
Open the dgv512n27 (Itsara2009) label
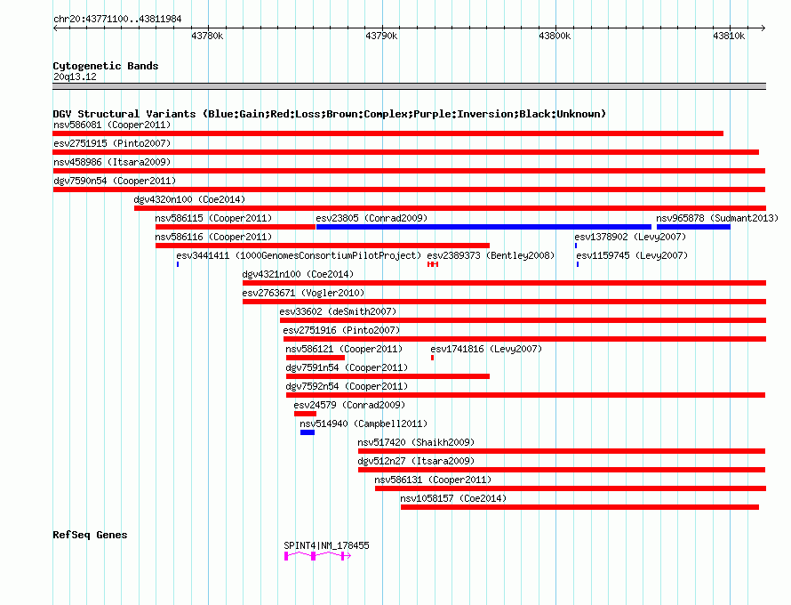[416, 461]
